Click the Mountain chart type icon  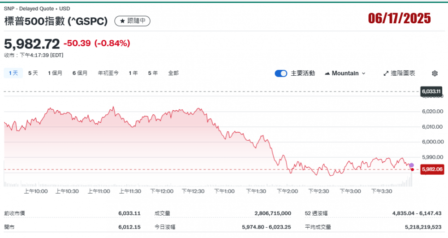[x=327, y=74]
